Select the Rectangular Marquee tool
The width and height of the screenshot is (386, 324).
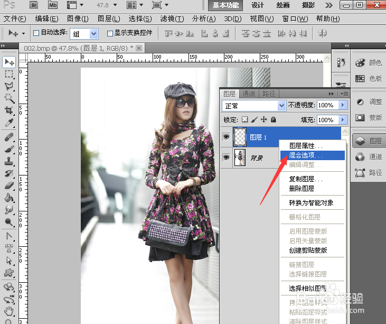(x=9, y=74)
